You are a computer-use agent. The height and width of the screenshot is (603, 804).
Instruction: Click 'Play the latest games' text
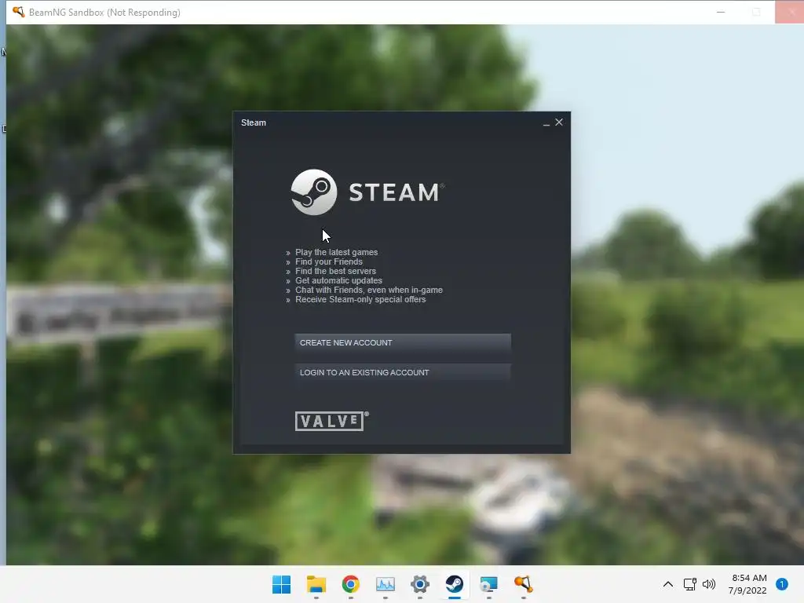pyautogui.click(x=336, y=252)
